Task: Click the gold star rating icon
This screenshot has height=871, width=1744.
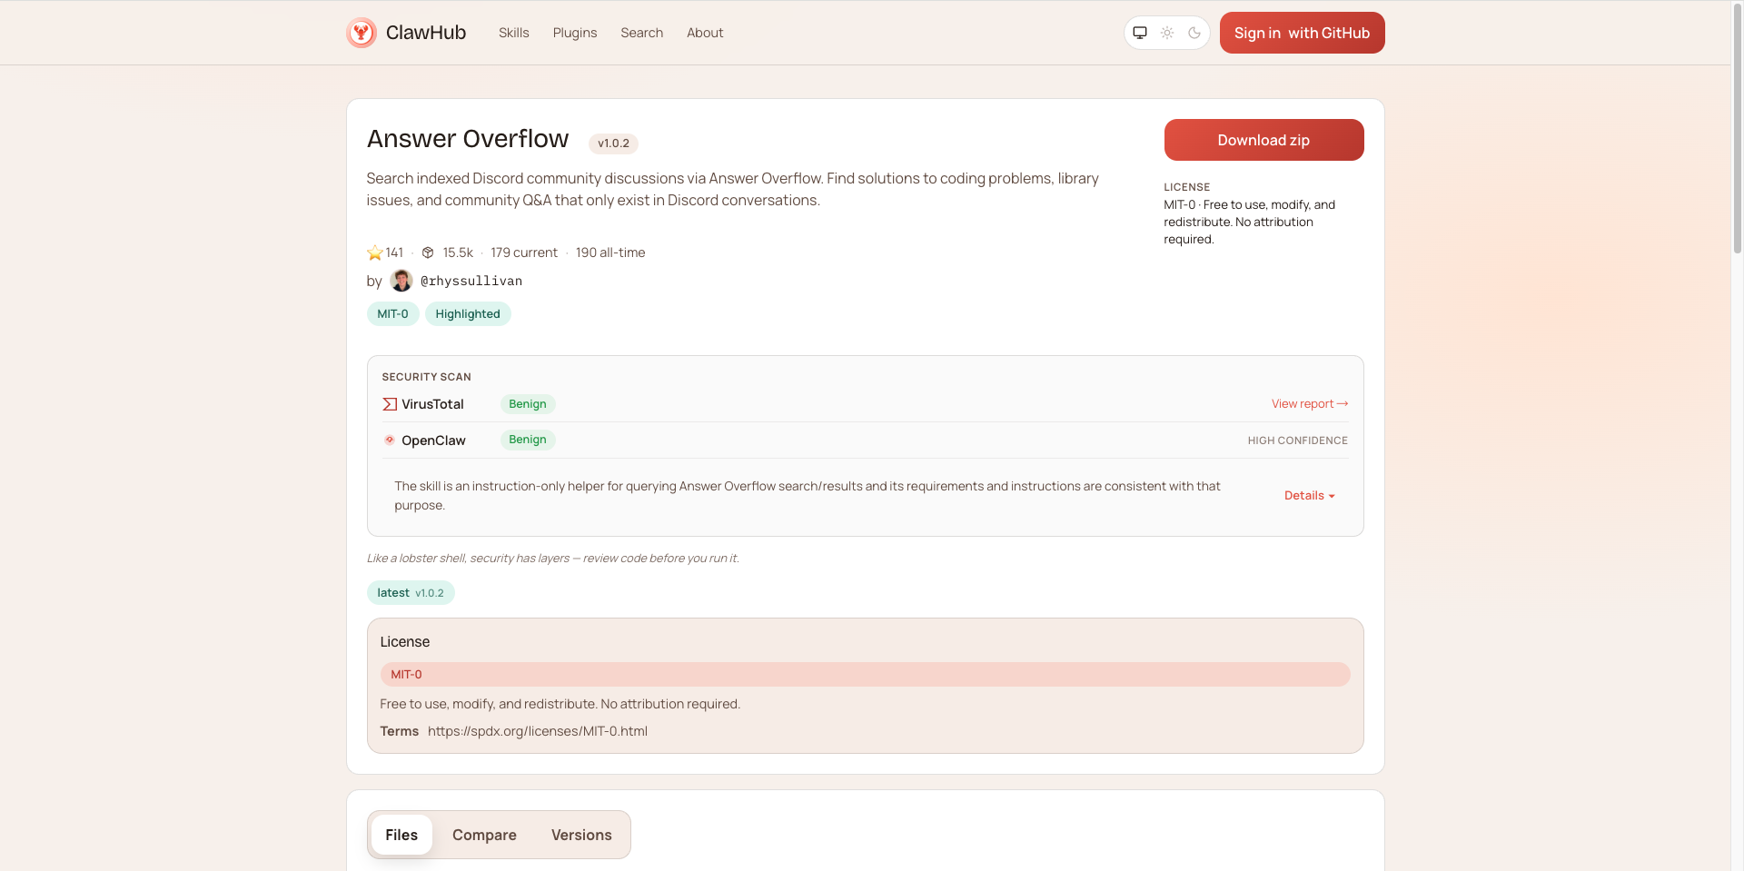Action: click(x=374, y=252)
